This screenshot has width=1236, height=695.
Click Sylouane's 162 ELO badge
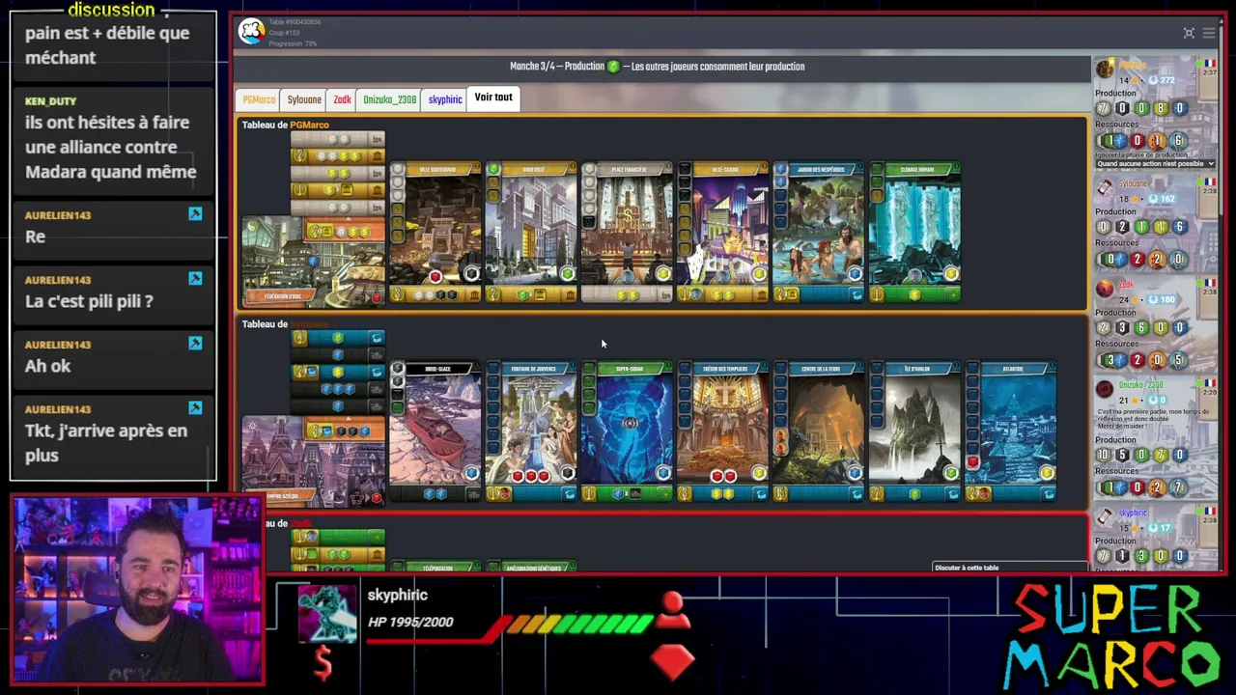(1163, 199)
